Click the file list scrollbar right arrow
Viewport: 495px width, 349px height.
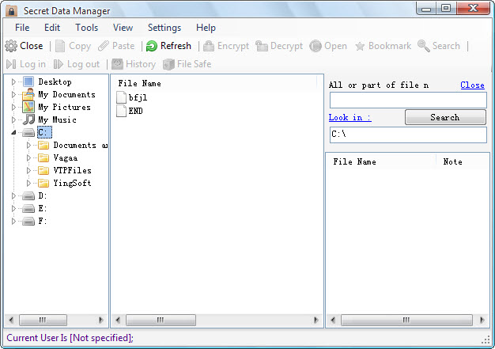(316, 320)
